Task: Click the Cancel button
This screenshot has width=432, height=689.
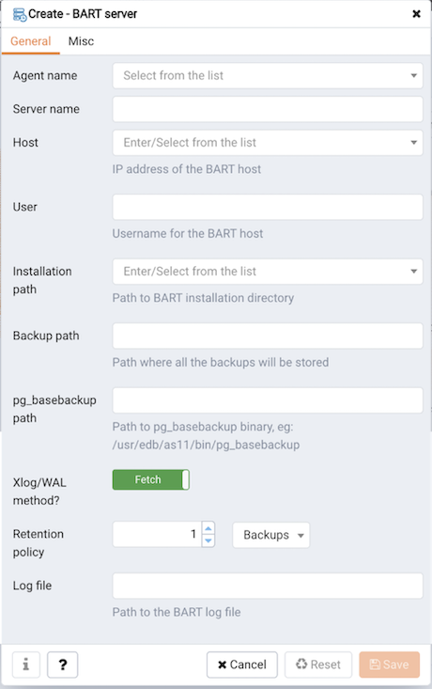Action: (242, 665)
